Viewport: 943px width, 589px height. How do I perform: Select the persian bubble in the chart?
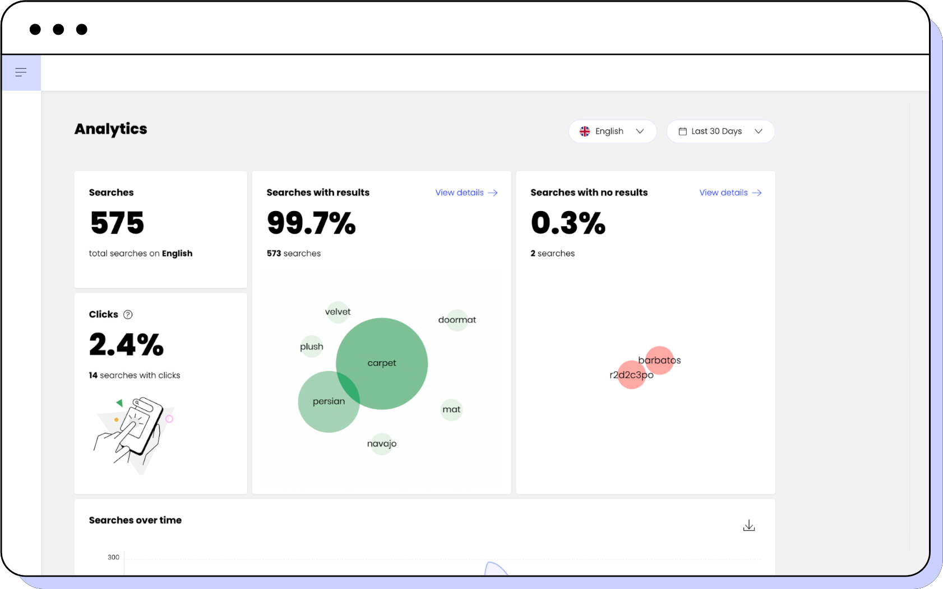coord(329,401)
